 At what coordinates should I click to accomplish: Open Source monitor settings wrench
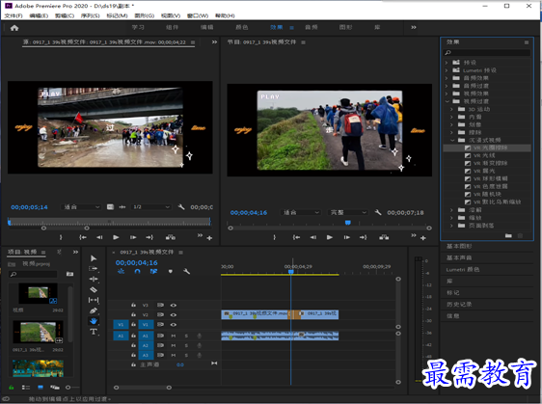pyautogui.click(x=181, y=207)
